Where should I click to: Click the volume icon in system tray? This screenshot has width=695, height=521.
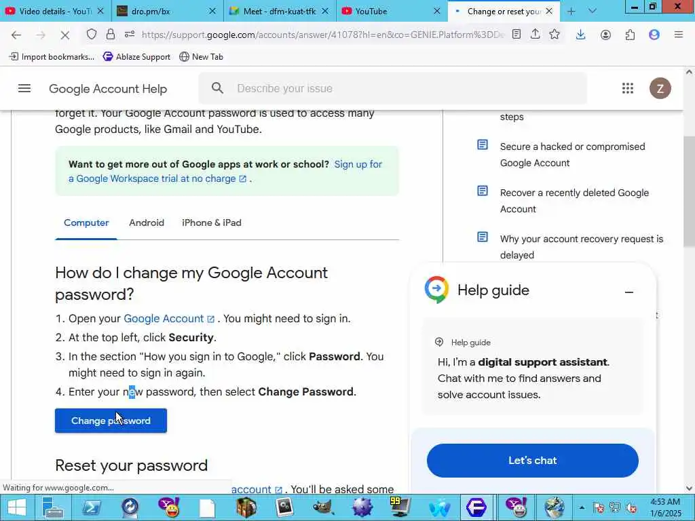coord(631,507)
